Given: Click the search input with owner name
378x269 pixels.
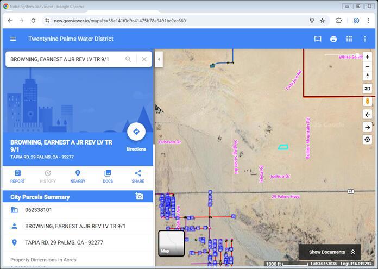Looking at the screenshot, I should click(65, 59).
